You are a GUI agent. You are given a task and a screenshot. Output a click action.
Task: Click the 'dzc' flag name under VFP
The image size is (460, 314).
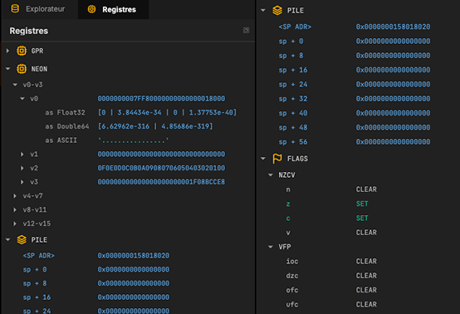click(292, 276)
